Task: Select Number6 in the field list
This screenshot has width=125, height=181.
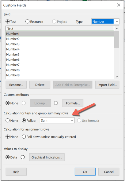Action: (60, 60)
